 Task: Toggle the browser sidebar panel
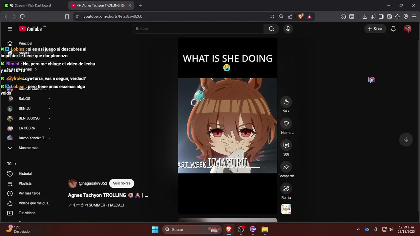(x=381, y=16)
